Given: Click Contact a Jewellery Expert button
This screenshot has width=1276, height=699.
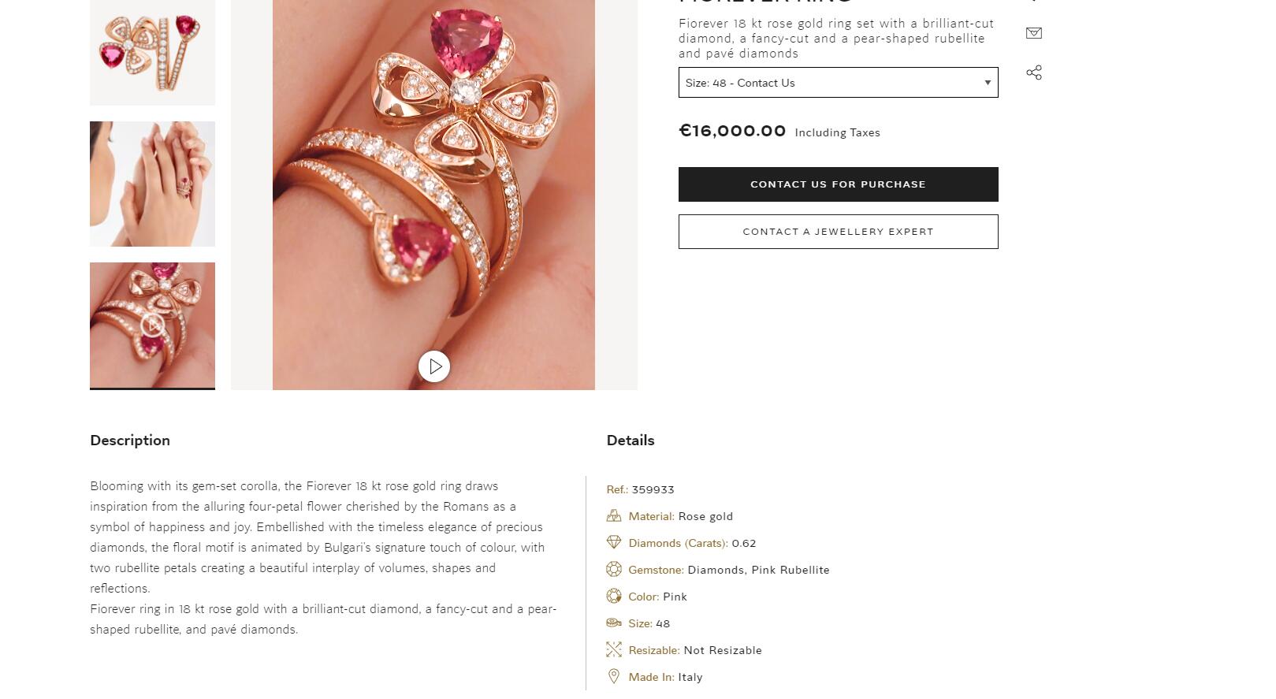Looking at the screenshot, I should coord(838,232).
